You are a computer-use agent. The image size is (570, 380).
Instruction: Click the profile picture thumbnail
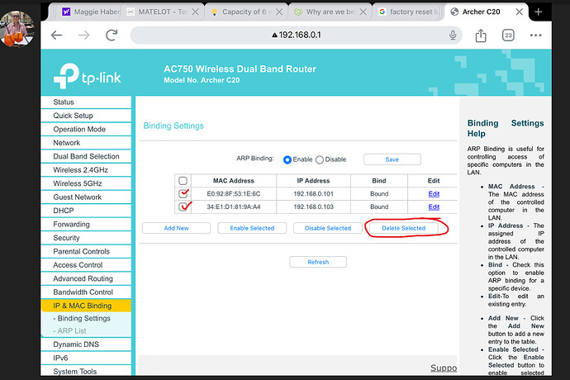point(17,29)
